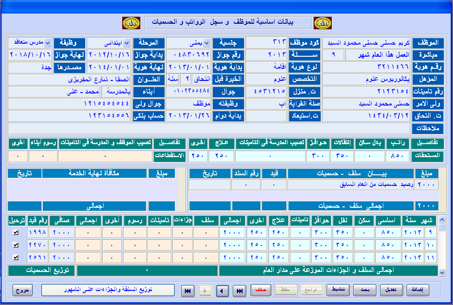Open the جنسية (nationality) dropdown showing يمنى

206,43
